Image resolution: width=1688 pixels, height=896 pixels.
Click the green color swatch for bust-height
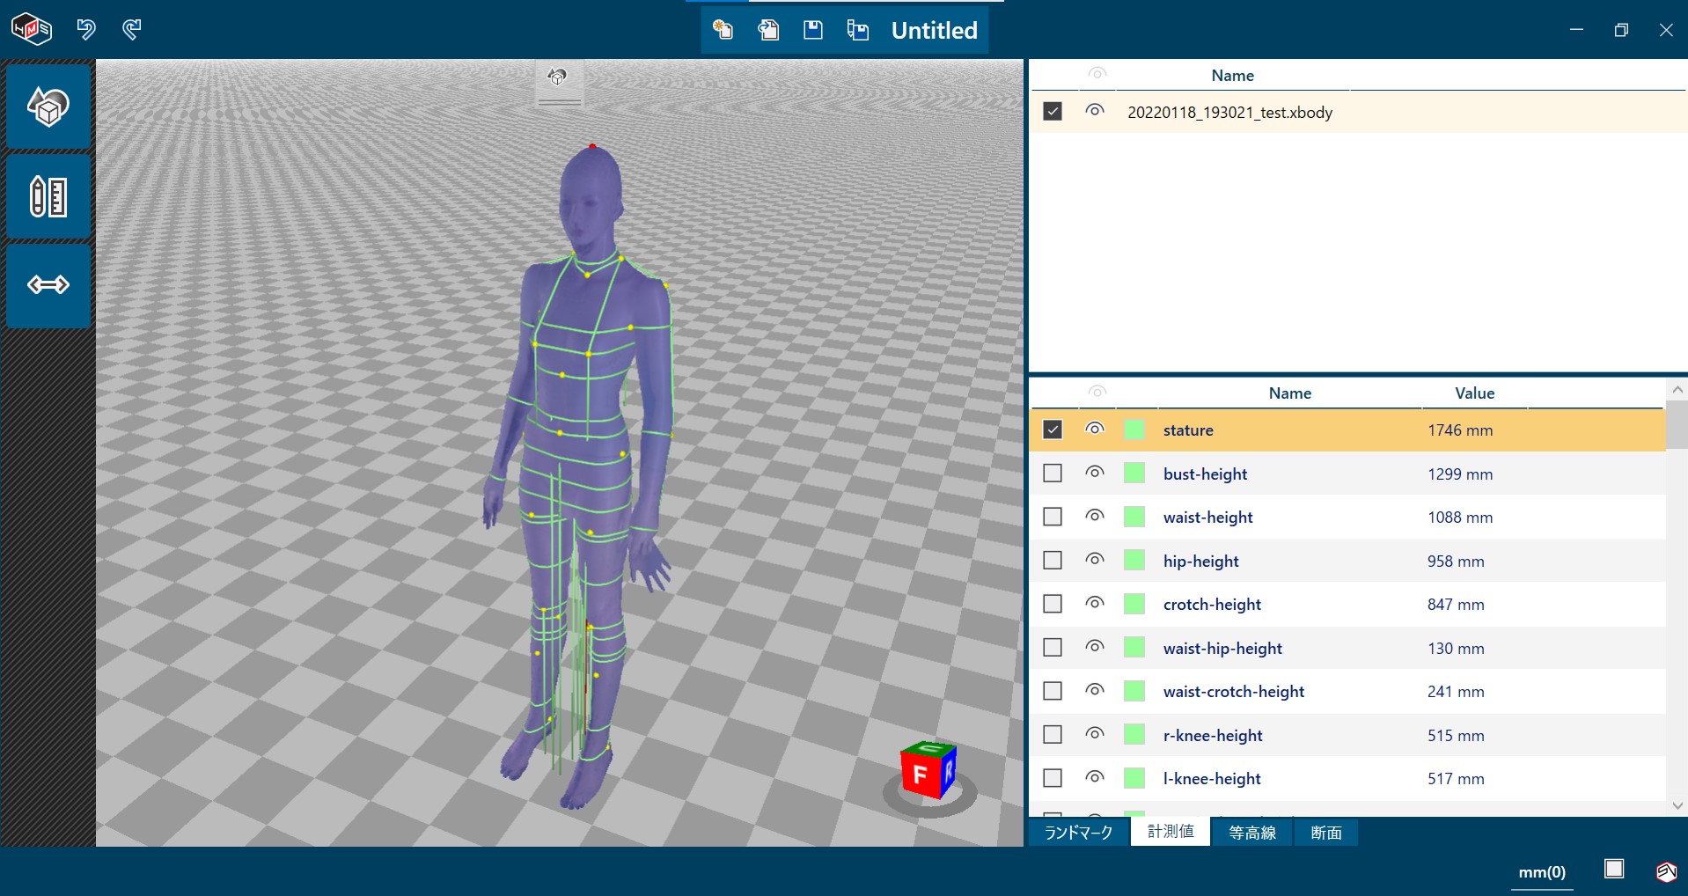click(x=1134, y=473)
